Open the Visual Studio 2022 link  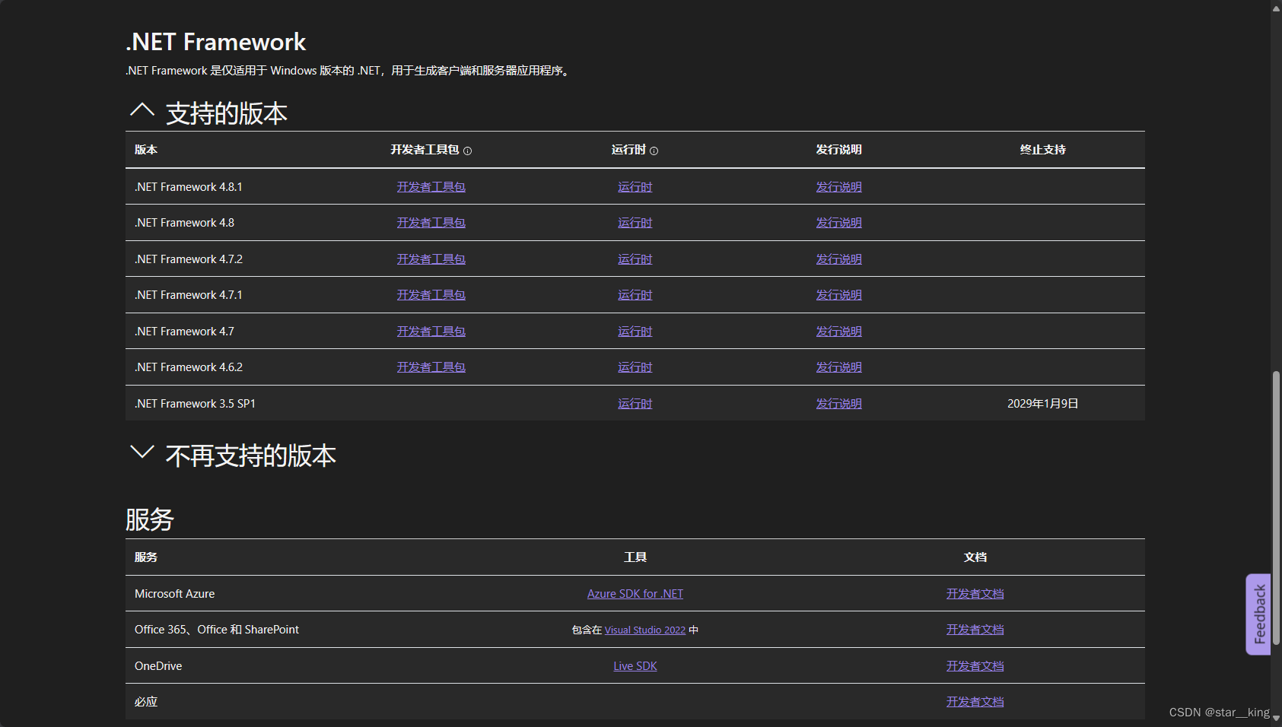[x=645, y=630]
